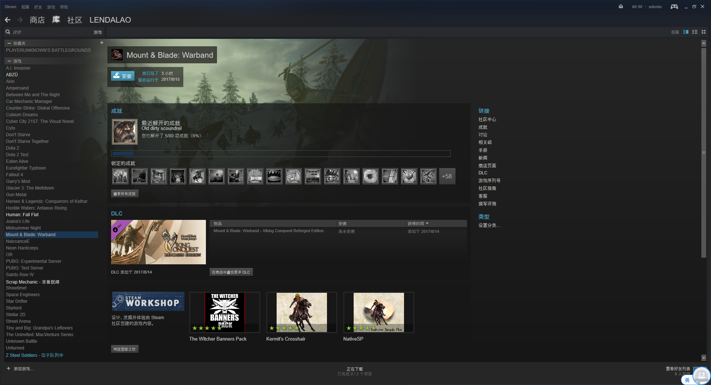711x385 pixels.
Task: Add a favorites category with plus icon
Action: (x=101, y=43)
